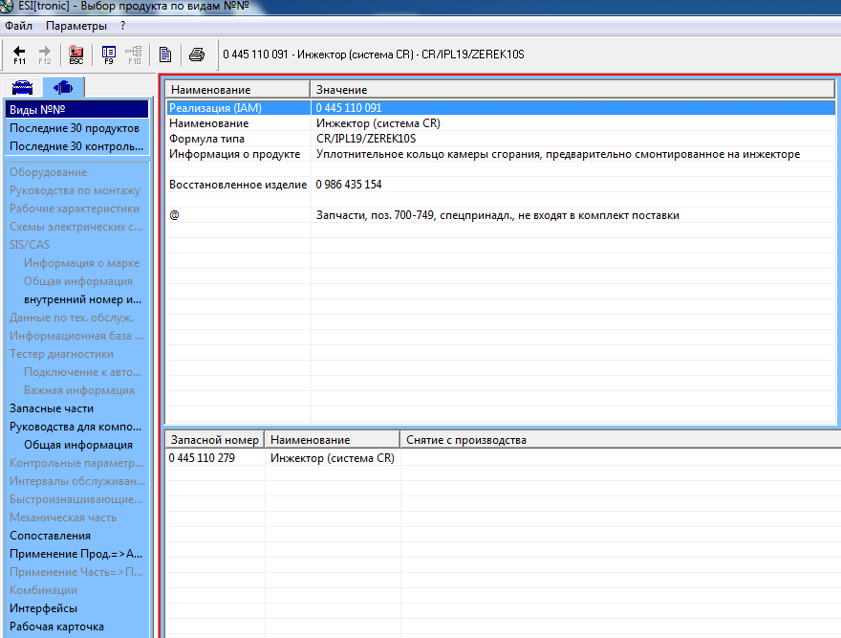Open Запасные части in the sidebar
Viewport: 841px width, 638px height.
point(52,408)
